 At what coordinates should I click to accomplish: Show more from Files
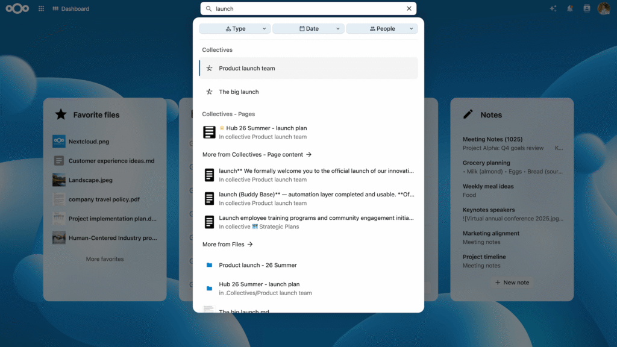tap(227, 245)
